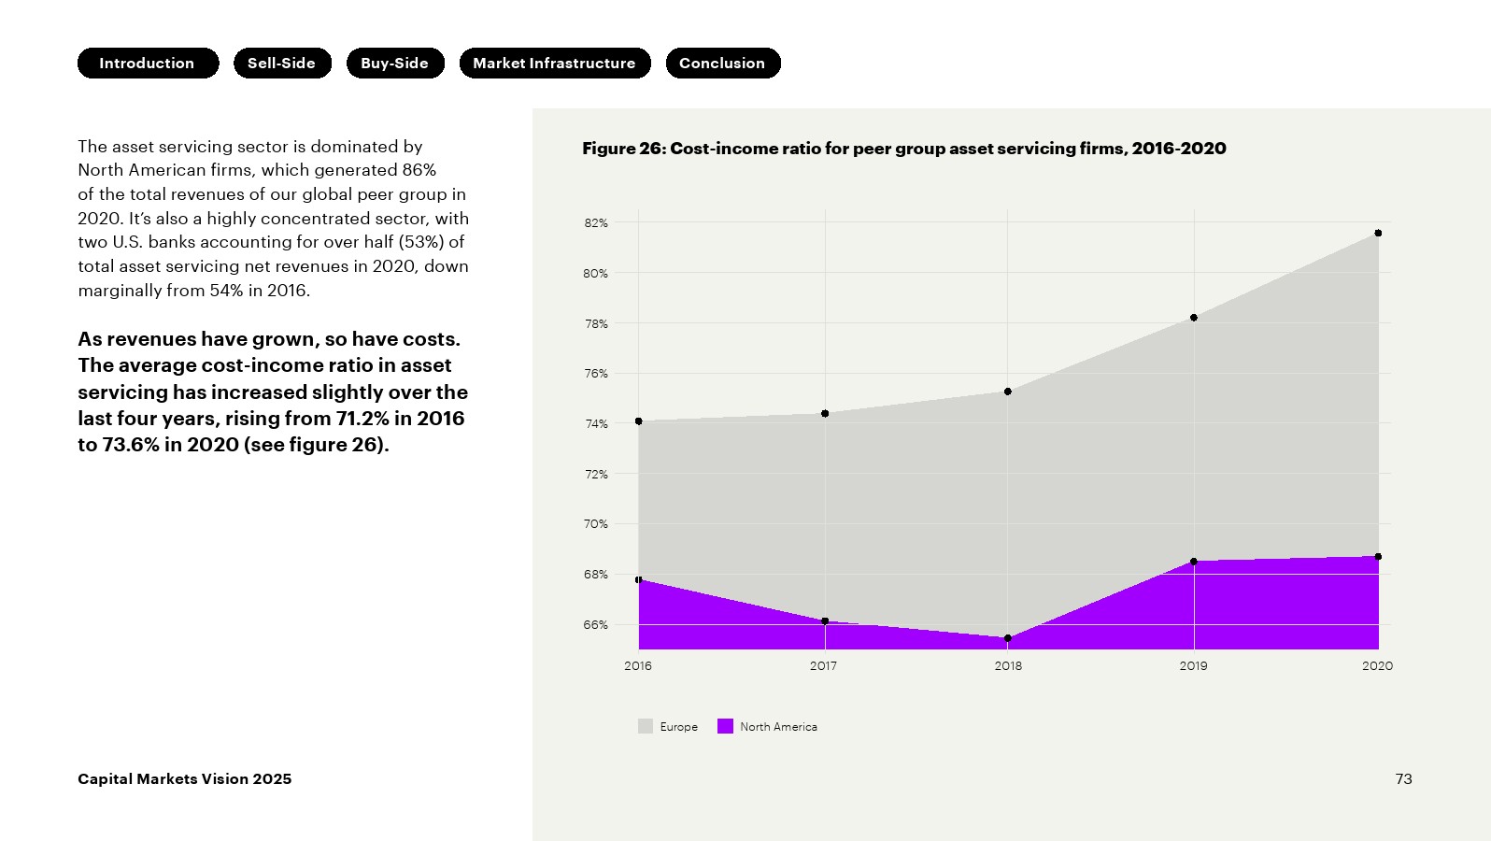Screen dimensions: 1491x841
Task: Click Europe's 2019 data point
Action: pyautogui.click(x=1194, y=318)
